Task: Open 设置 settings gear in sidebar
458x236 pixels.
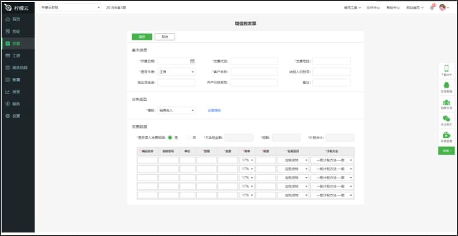Action: [7, 116]
